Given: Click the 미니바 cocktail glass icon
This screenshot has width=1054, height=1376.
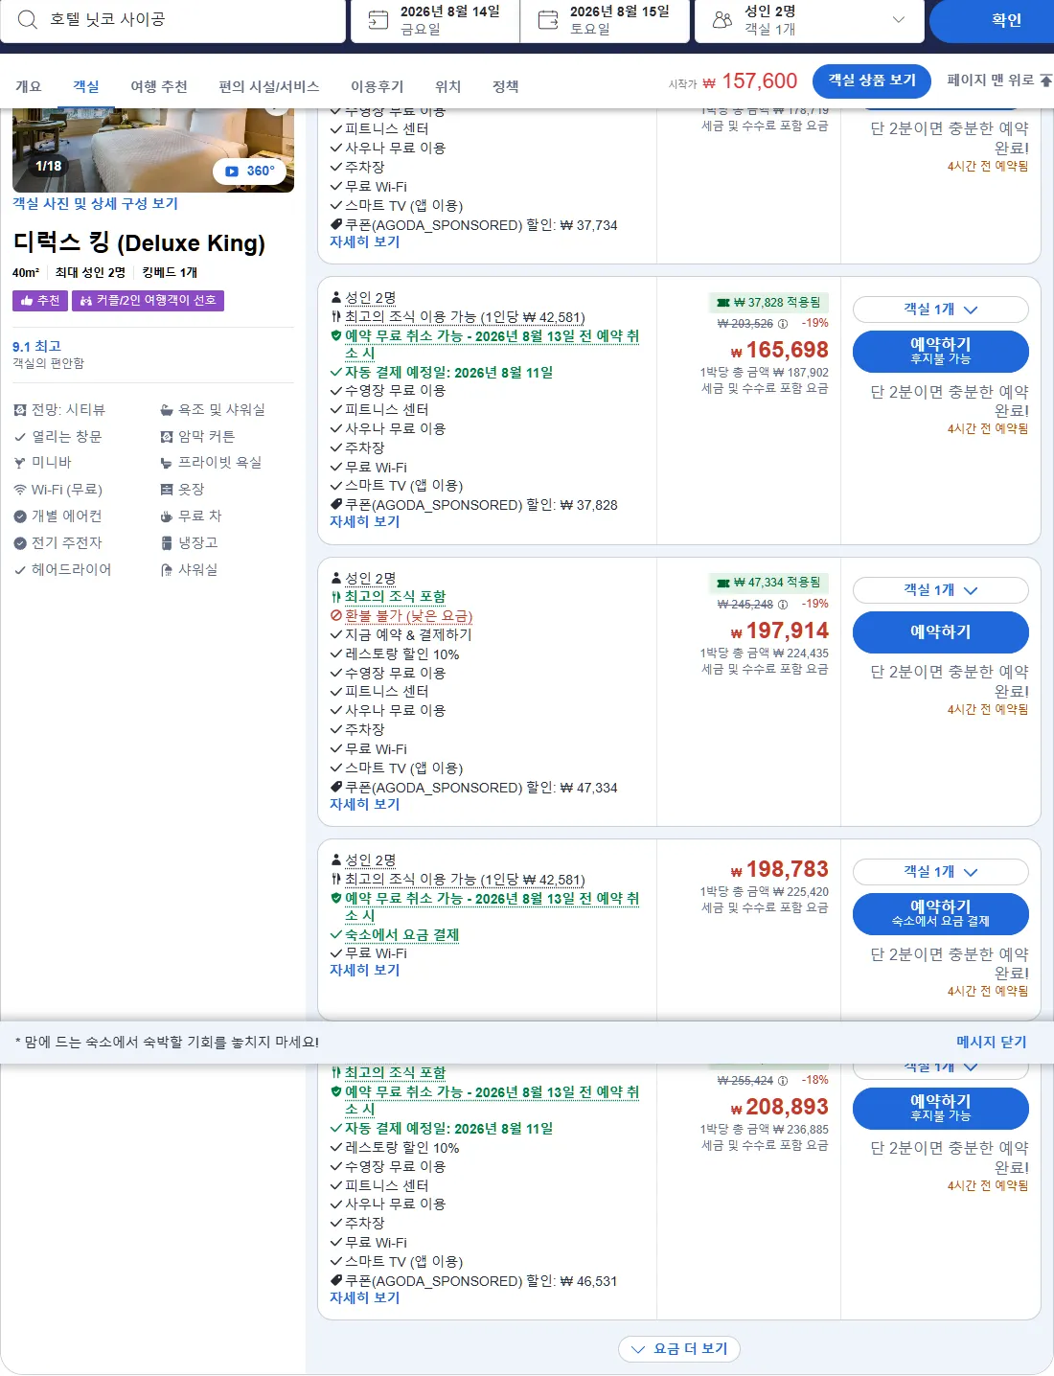Looking at the screenshot, I should (x=20, y=463).
